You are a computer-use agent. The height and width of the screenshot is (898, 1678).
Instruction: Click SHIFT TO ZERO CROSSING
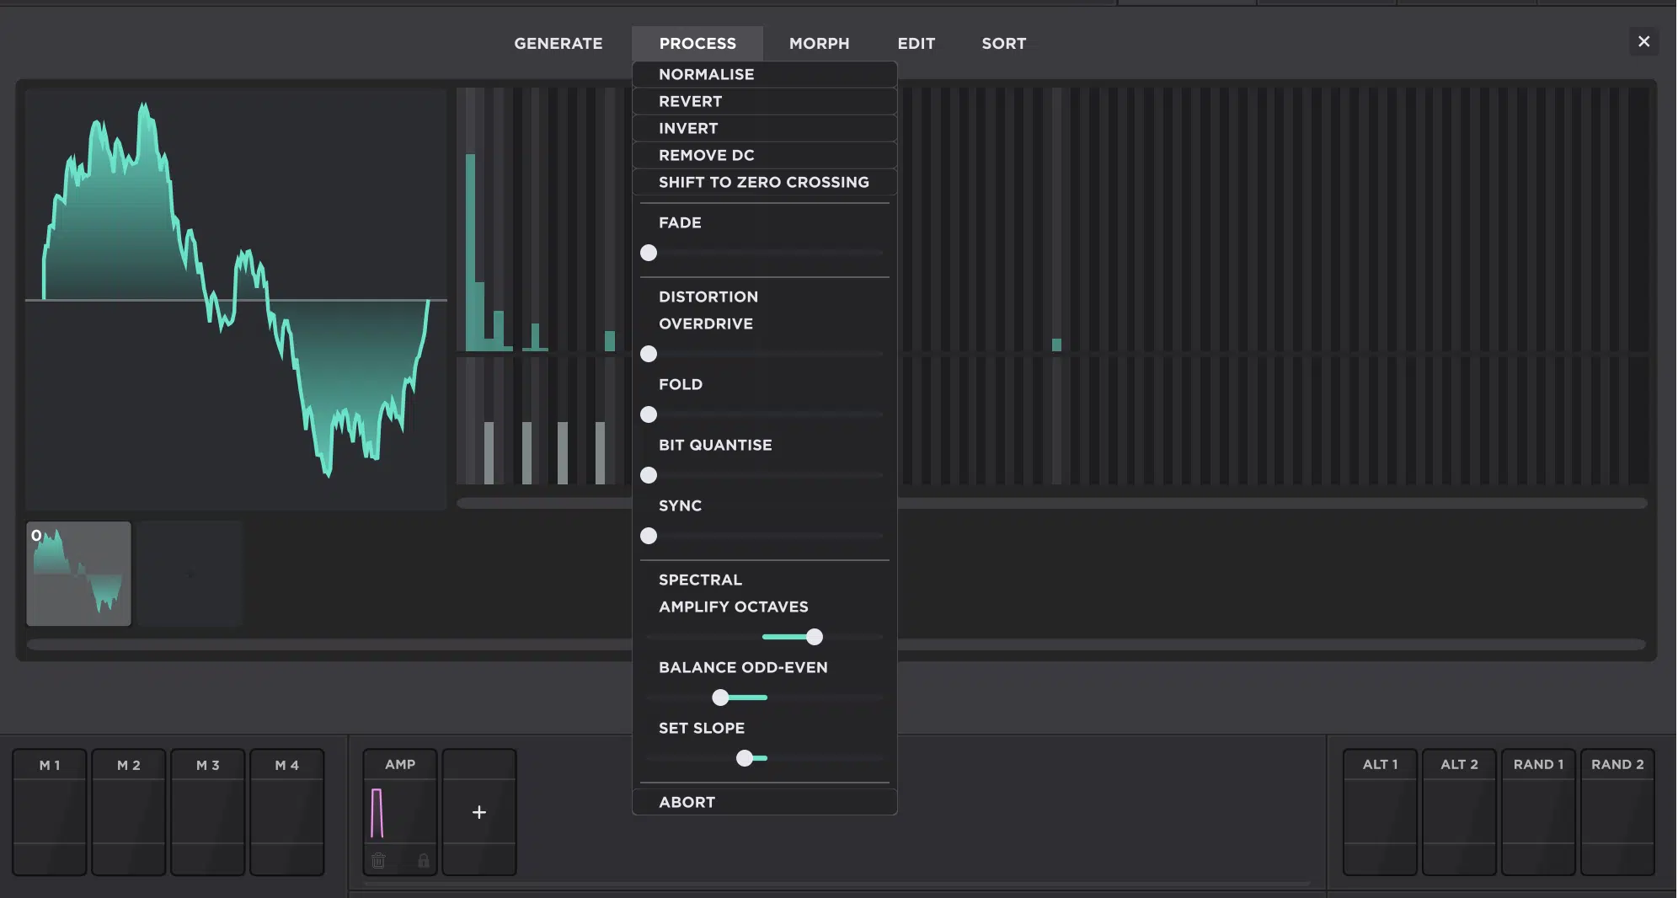(x=764, y=182)
